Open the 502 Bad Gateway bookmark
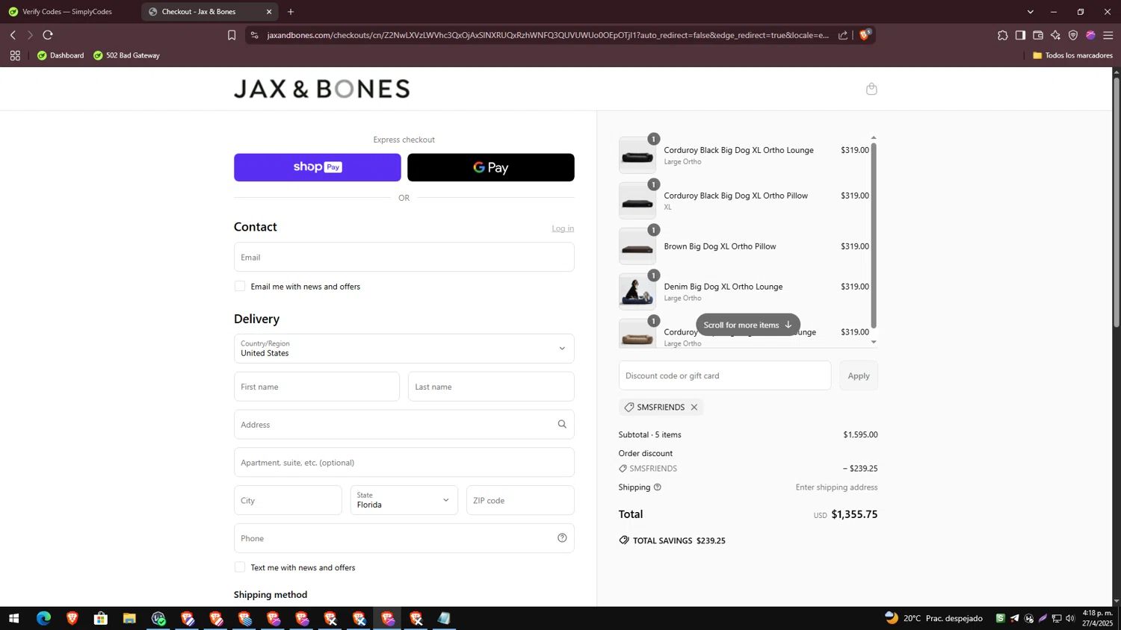 click(x=126, y=55)
